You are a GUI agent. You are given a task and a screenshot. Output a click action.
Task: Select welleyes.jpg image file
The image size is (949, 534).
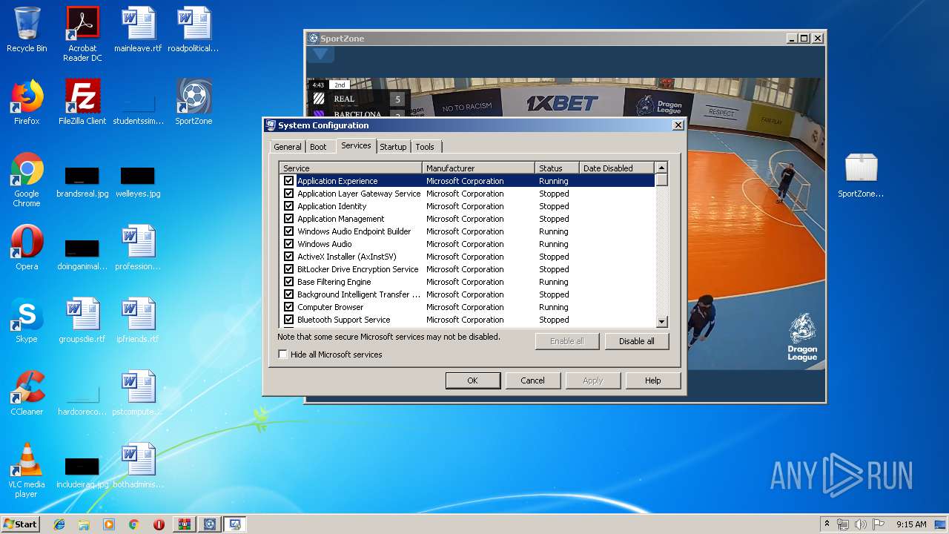point(138,182)
